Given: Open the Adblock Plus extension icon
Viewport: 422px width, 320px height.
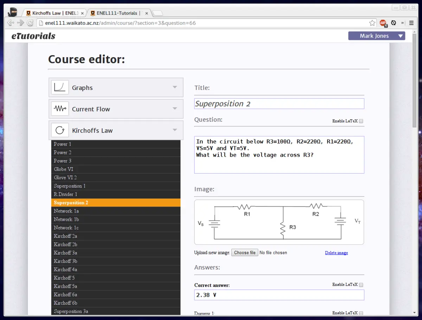Looking at the screenshot, I should (x=383, y=23).
